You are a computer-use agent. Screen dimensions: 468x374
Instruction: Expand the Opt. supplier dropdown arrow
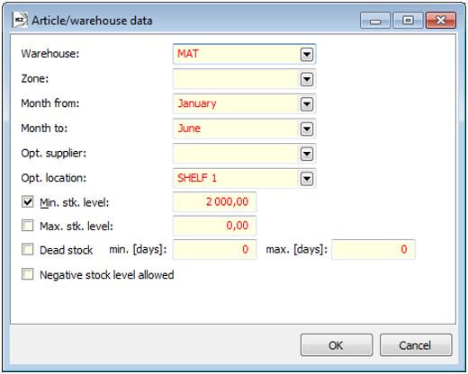point(307,154)
